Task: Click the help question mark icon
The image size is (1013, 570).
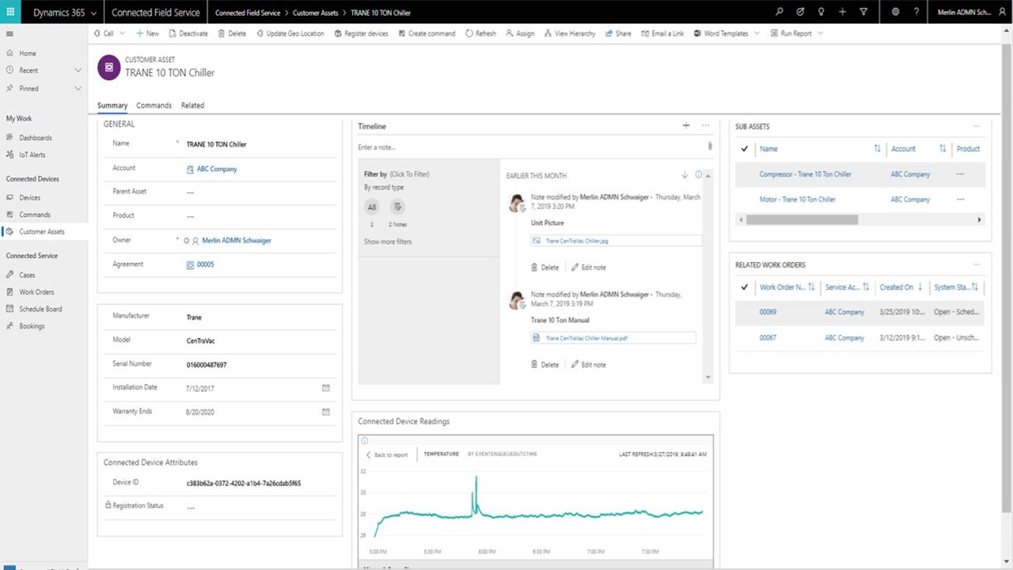Action: pos(916,12)
